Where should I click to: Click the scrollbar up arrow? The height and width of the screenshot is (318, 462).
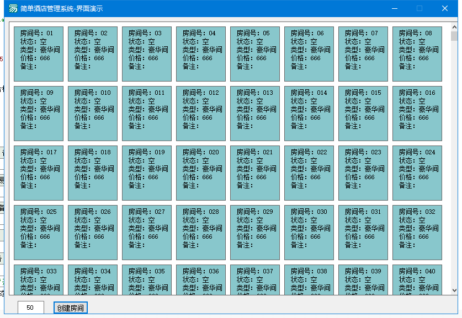(454, 27)
